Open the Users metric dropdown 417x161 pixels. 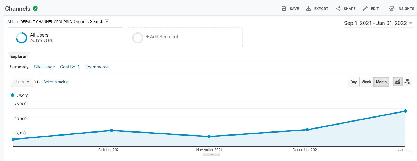click(22, 82)
